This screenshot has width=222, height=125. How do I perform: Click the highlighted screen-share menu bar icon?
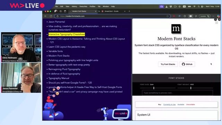pyautogui.click(x=162, y=7)
